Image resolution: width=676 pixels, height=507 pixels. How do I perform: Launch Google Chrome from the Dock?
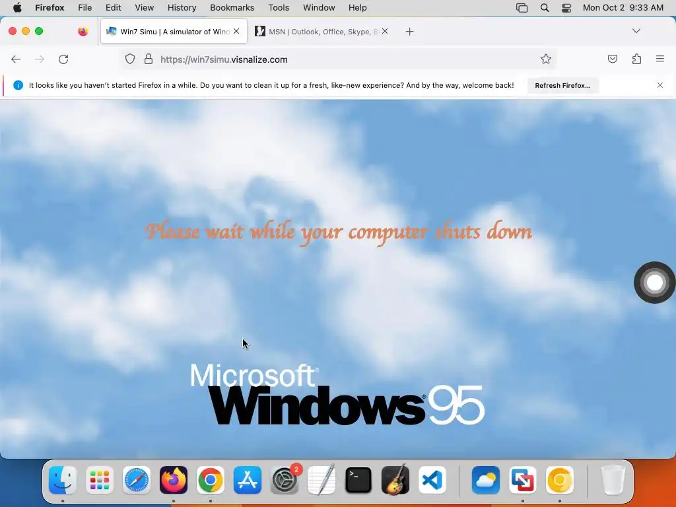click(x=211, y=480)
